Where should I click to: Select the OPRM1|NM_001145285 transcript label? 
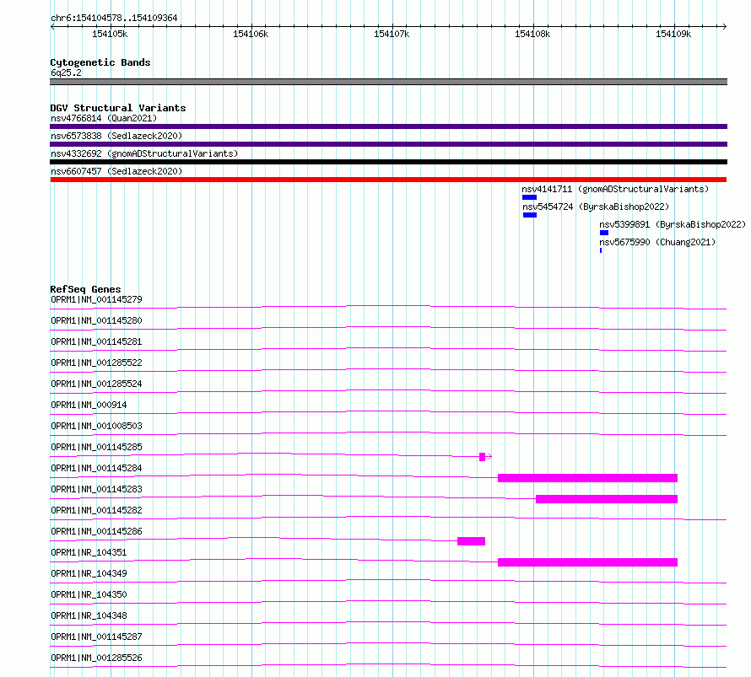point(96,447)
